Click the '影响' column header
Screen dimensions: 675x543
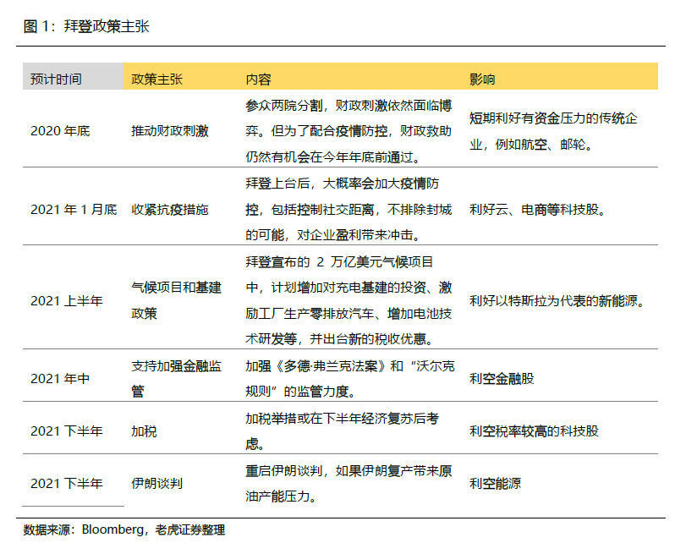point(482,80)
